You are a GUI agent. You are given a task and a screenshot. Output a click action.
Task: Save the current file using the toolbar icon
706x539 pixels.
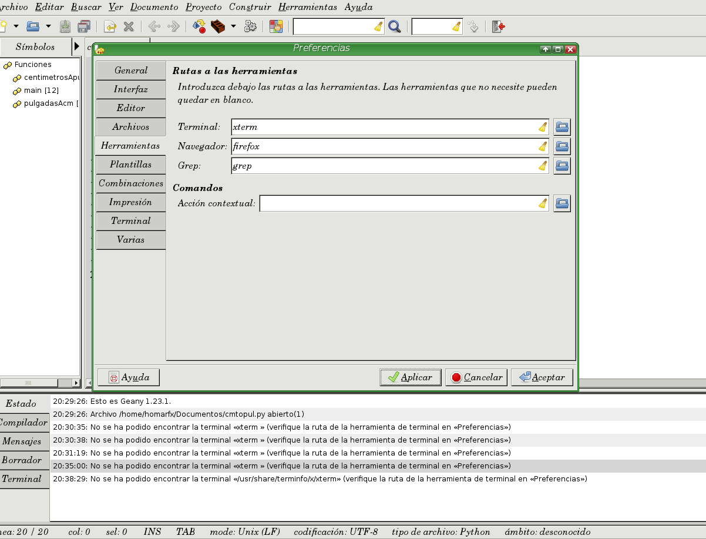point(65,26)
